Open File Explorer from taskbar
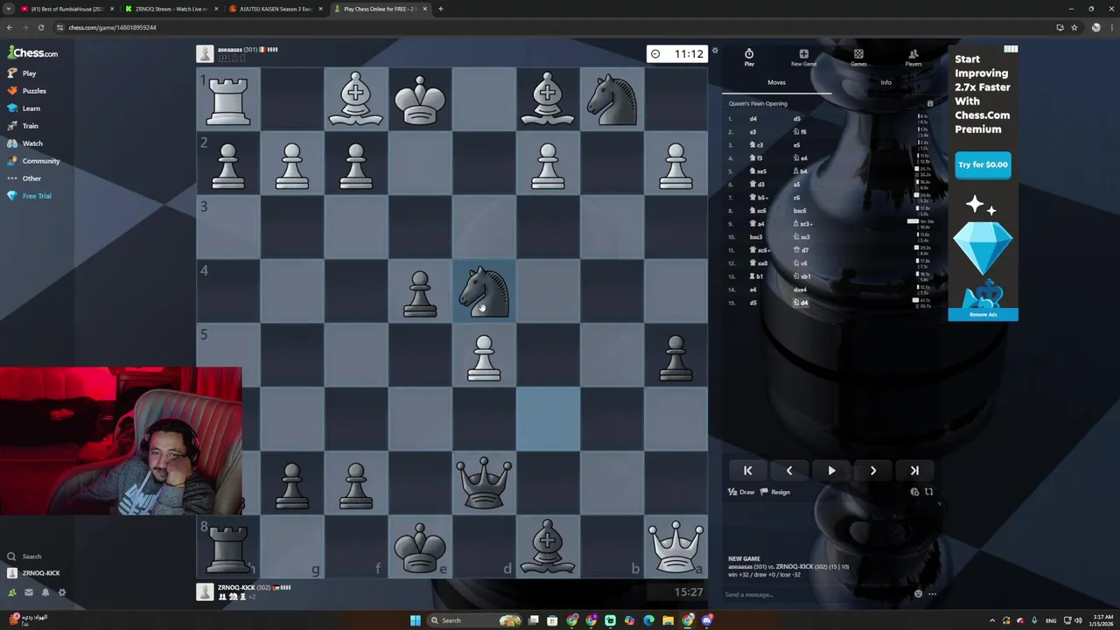1120x630 pixels. tap(668, 620)
